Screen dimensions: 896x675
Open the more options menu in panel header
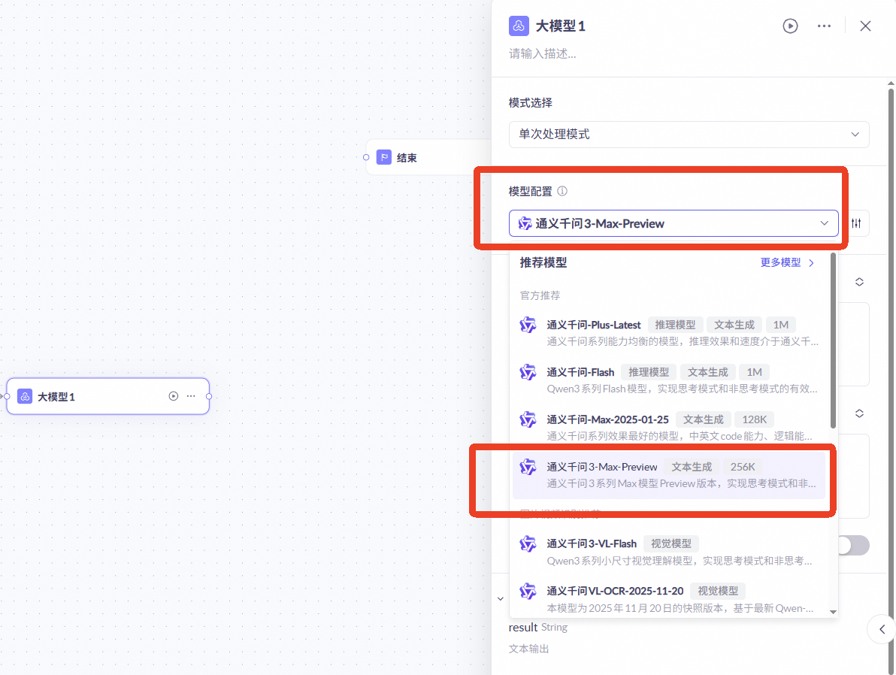(824, 26)
